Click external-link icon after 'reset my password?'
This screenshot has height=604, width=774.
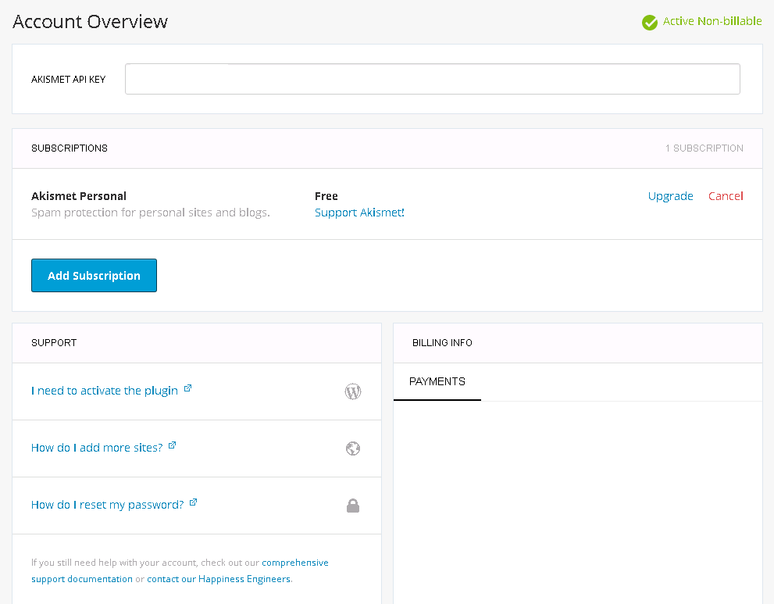coord(193,502)
